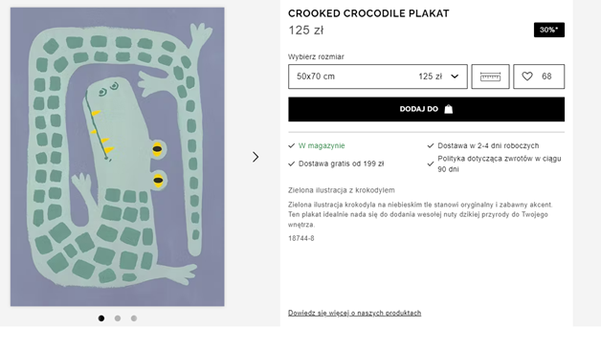Select the first carousel dot

pos(101,318)
